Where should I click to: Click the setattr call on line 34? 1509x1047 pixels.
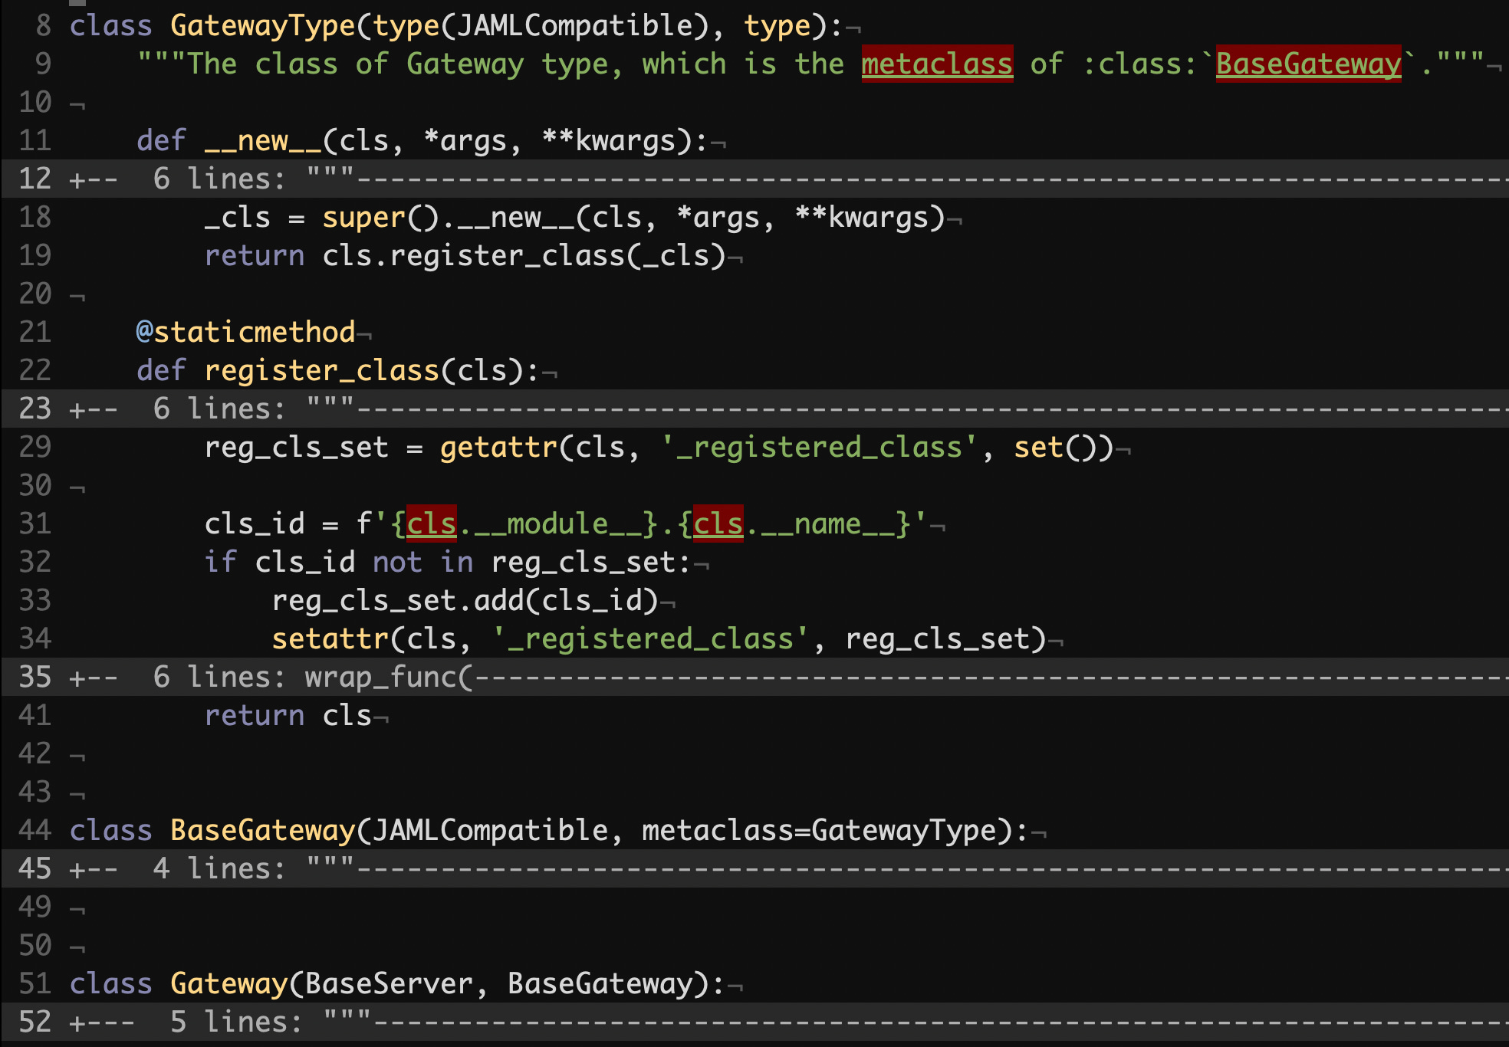click(330, 638)
